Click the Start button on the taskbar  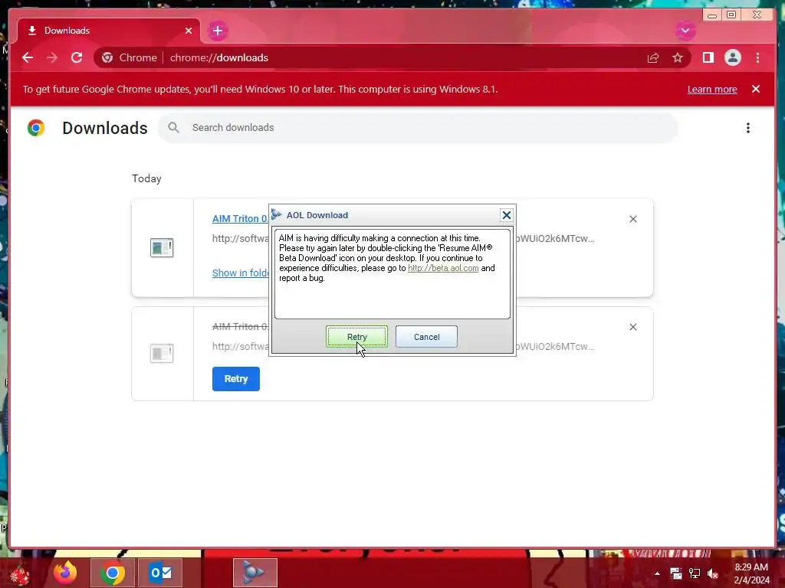click(19, 574)
